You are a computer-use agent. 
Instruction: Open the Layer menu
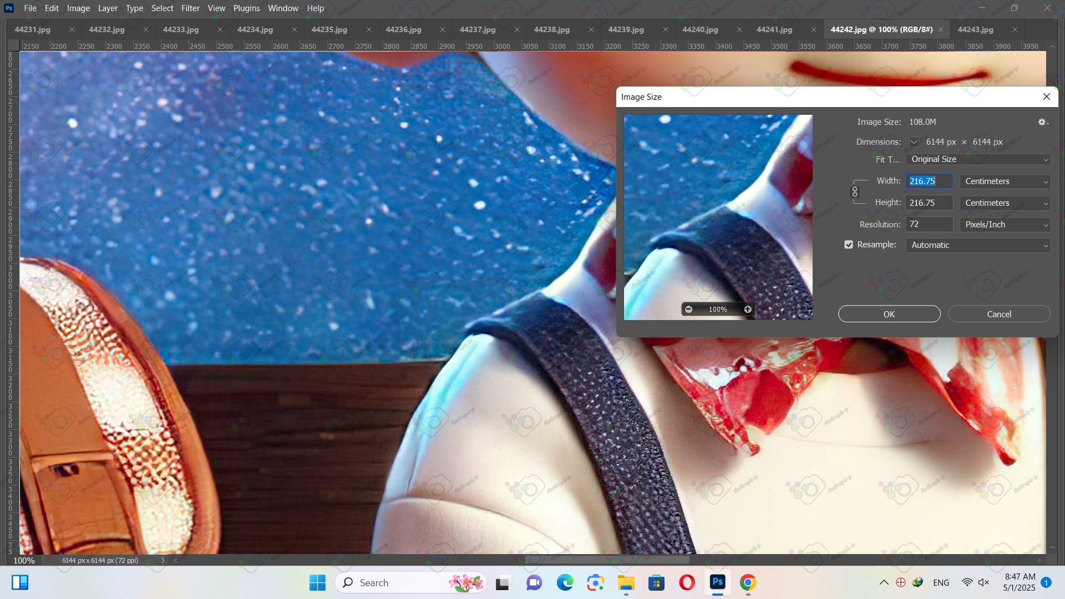[108, 8]
